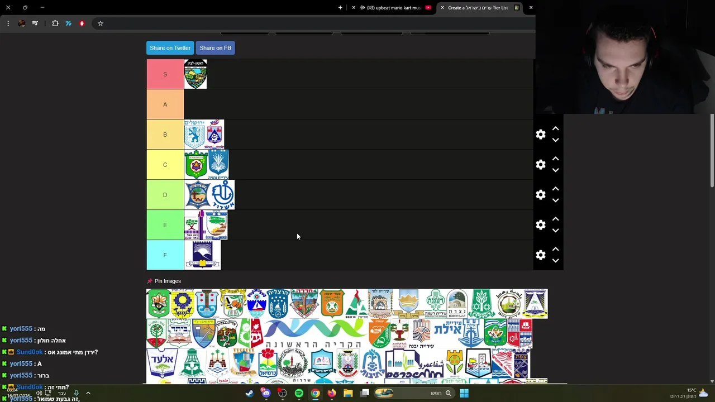This screenshot has width=715, height=402.
Task: Pick the Shefa-'Amr logo from image pool
Action: point(414,364)
